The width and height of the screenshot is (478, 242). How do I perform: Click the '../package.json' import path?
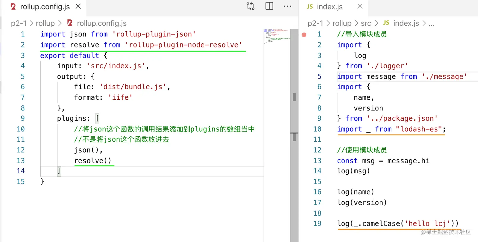[x=402, y=119]
